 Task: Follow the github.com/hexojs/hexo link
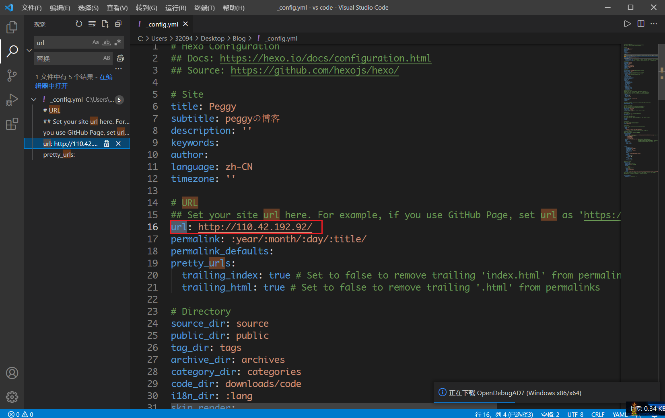pos(315,70)
